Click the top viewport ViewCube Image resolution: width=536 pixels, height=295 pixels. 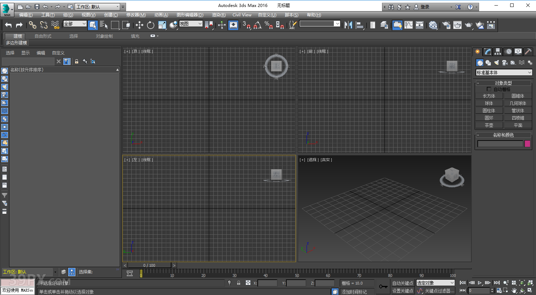[x=276, y=66]
